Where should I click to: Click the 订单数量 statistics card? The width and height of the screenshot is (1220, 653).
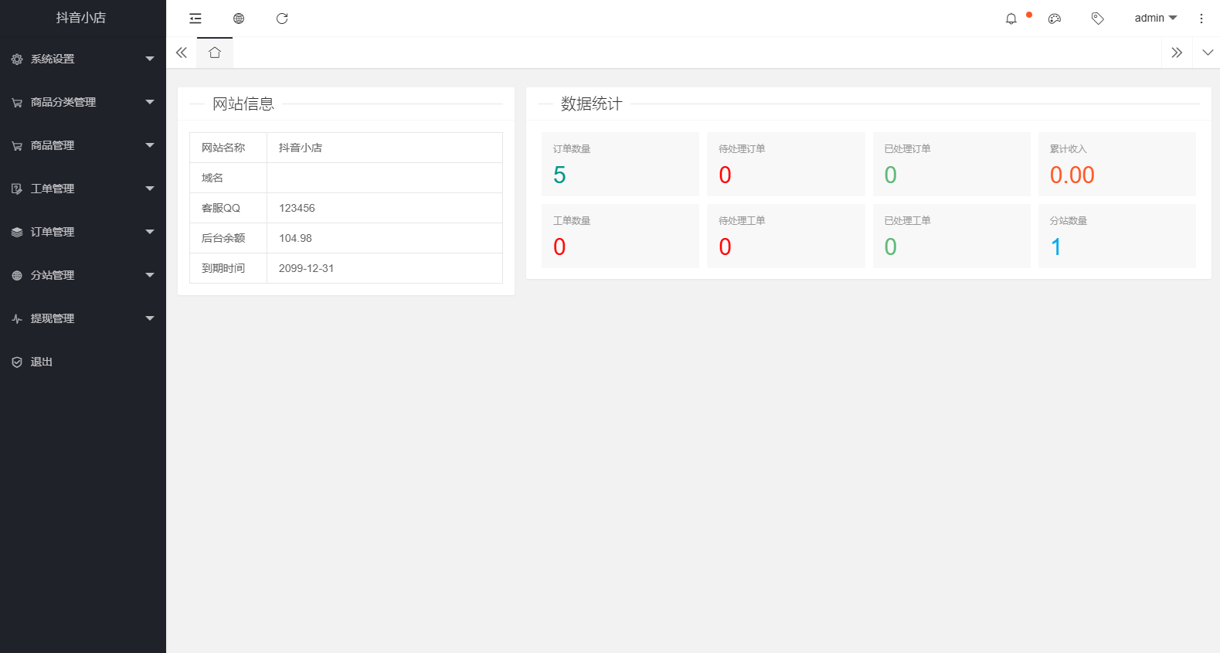click(620, 164)
